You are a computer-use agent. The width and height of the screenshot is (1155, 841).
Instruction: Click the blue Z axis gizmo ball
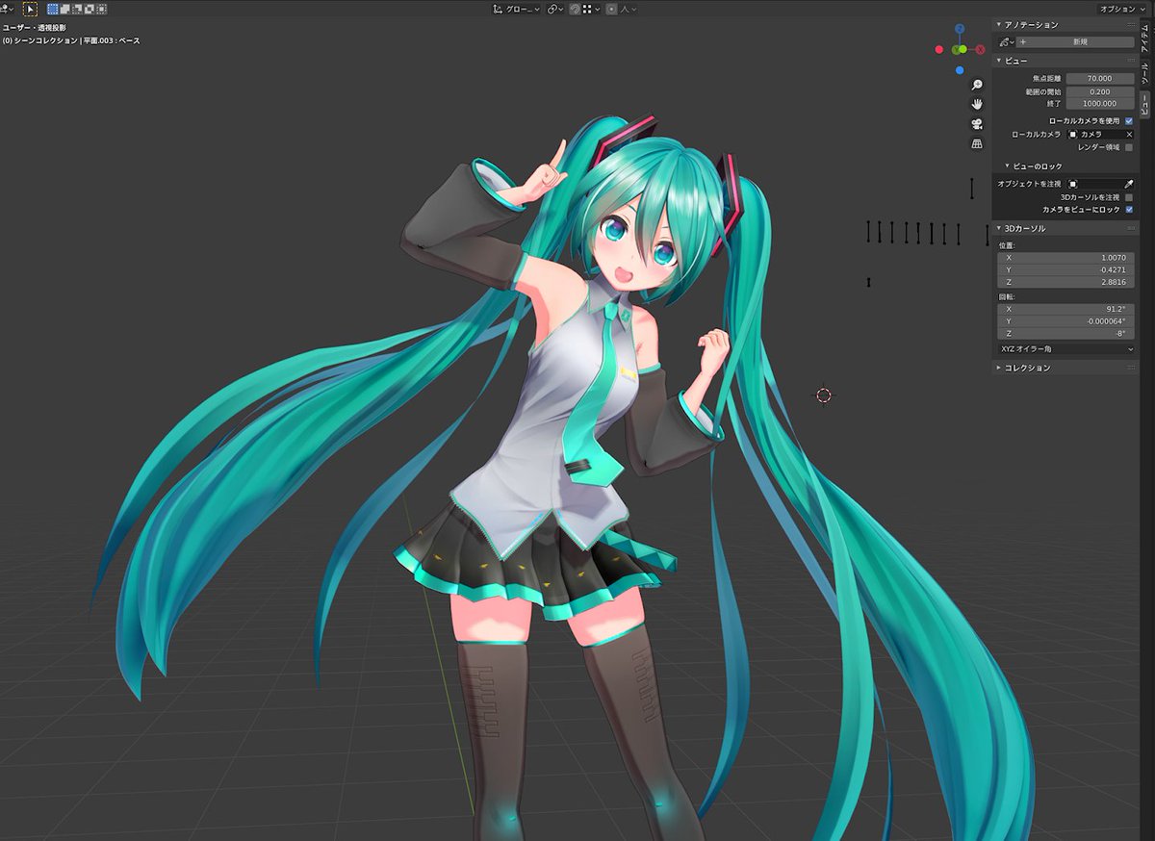pos(960,29)
